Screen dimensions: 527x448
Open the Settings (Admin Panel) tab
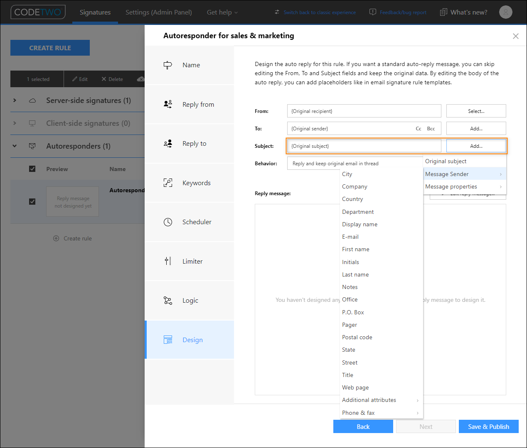[159, 12]
